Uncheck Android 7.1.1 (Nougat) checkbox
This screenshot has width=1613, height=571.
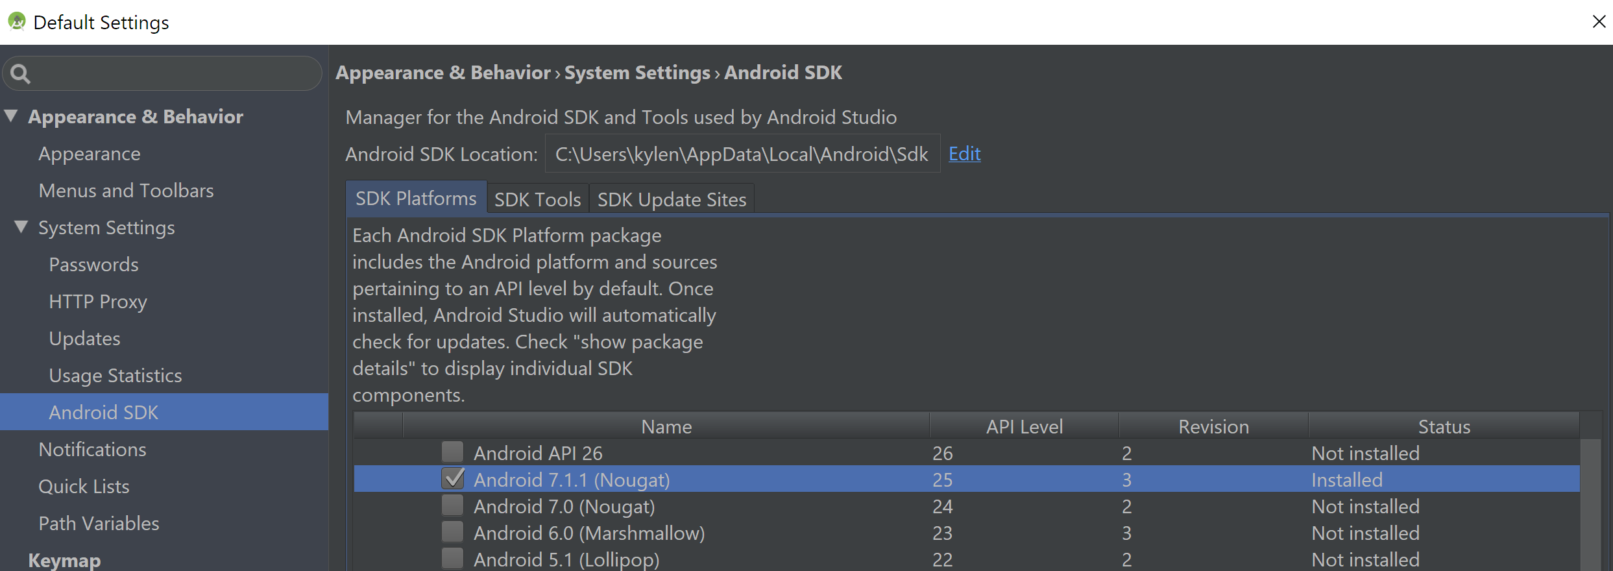[453, 478]
